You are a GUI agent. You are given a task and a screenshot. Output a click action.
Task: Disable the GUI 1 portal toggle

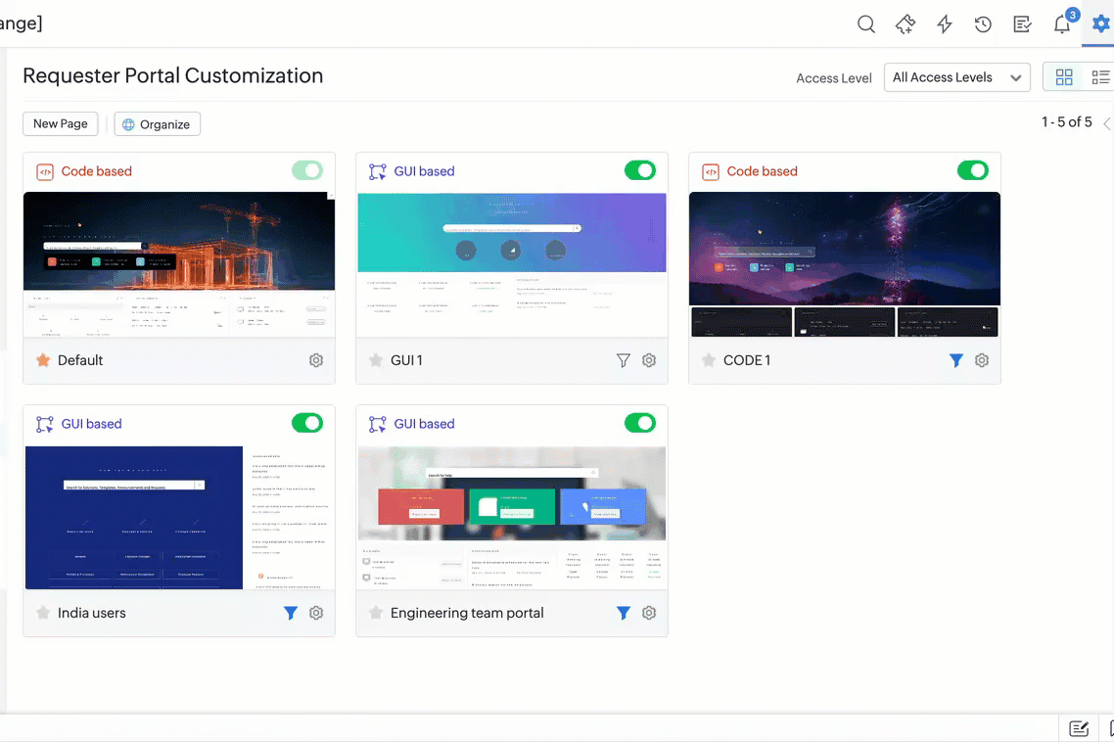(639, 171)
